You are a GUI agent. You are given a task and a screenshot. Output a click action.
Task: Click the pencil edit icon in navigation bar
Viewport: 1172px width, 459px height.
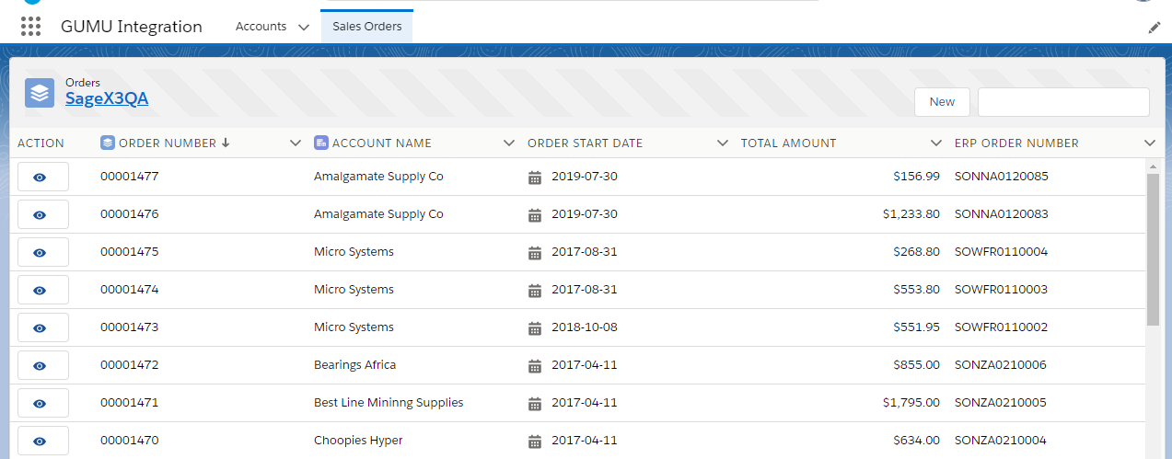click(1155, 28)
